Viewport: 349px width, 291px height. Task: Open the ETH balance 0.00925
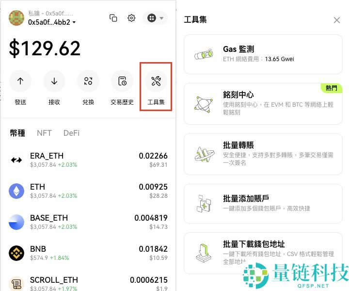[153, 187]
